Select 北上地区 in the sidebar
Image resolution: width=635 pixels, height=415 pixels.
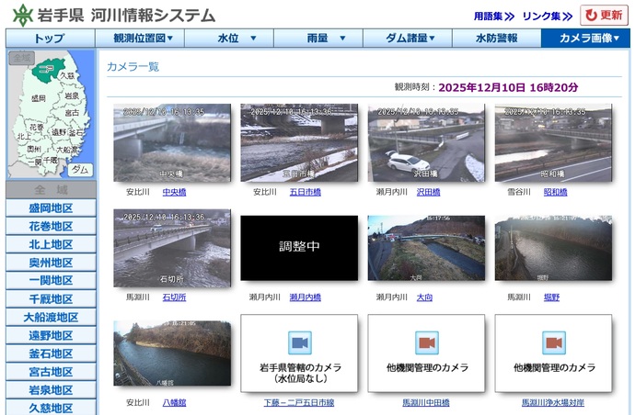[x=51, y=244]
